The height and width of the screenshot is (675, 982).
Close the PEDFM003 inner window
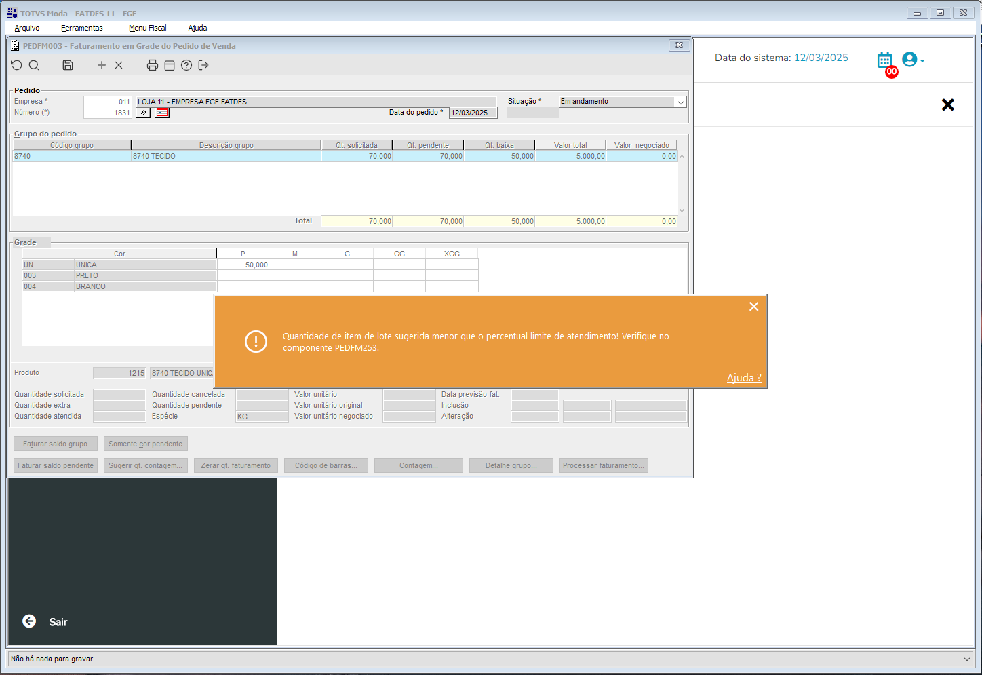pos(680,45)
